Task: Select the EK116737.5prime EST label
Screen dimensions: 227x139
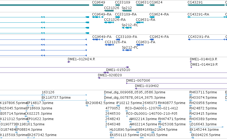Action: 56,98
